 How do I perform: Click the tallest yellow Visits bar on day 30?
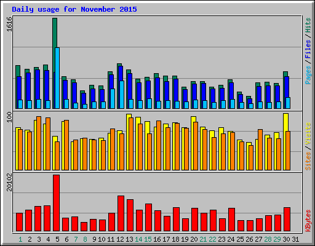pyautogui.click(x=285, y=141)
